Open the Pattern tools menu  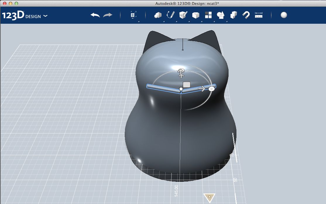pos(208,15)
